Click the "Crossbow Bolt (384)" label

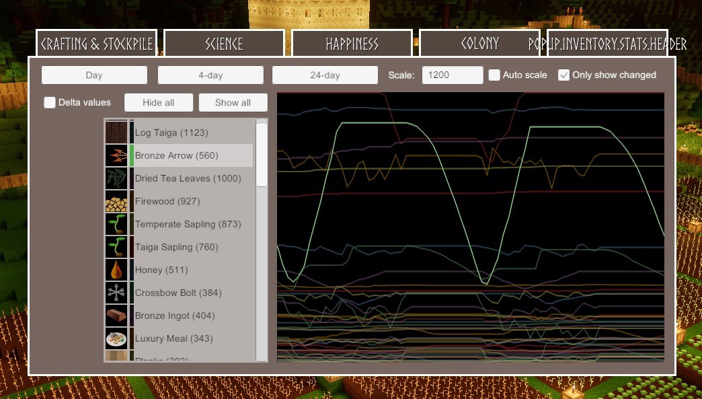click(178, 293)
